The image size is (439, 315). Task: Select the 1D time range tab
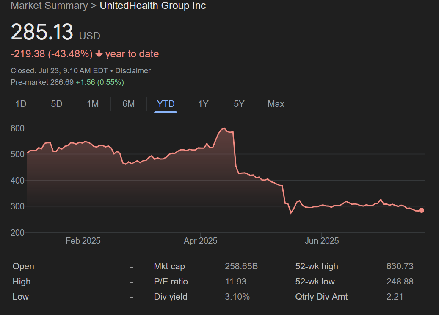click(21, 104)
